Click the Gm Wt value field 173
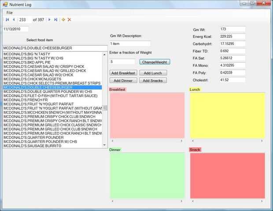The image size is (273, 211). pyautogui.click(x=232, y=29)
